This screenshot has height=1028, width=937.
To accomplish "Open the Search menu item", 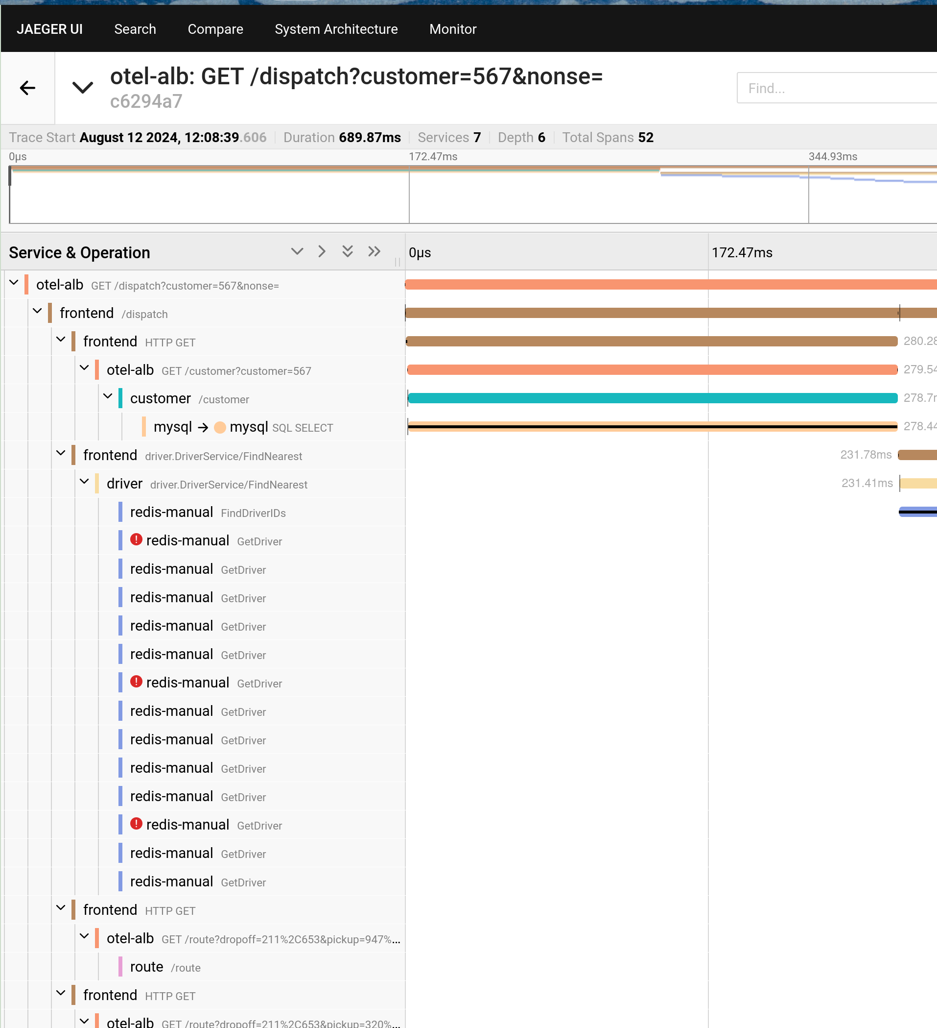I will point(135,29).
